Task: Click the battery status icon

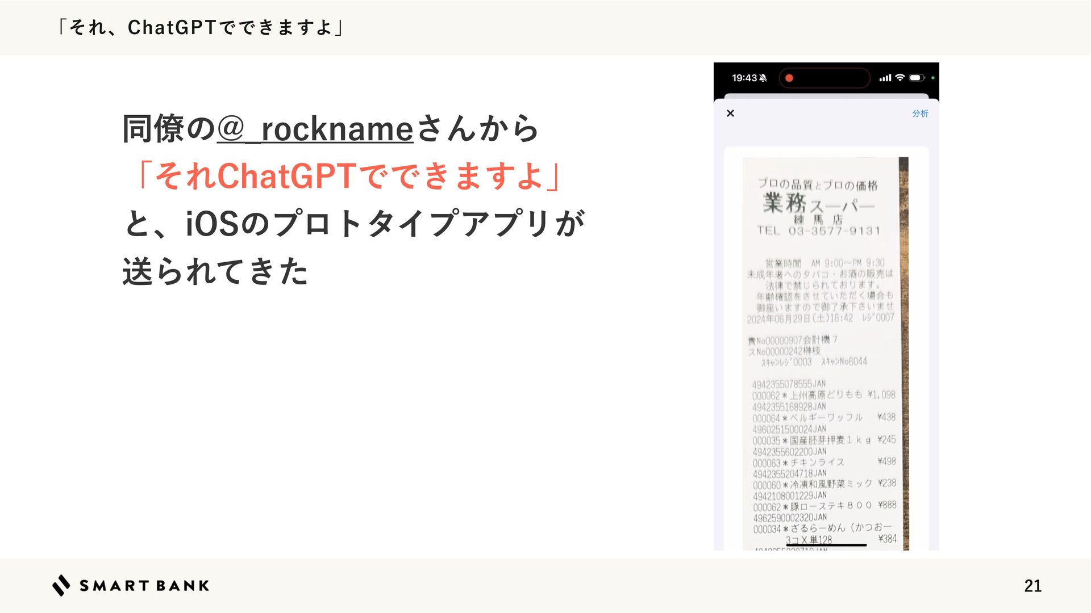Action: tap(917, 78)
